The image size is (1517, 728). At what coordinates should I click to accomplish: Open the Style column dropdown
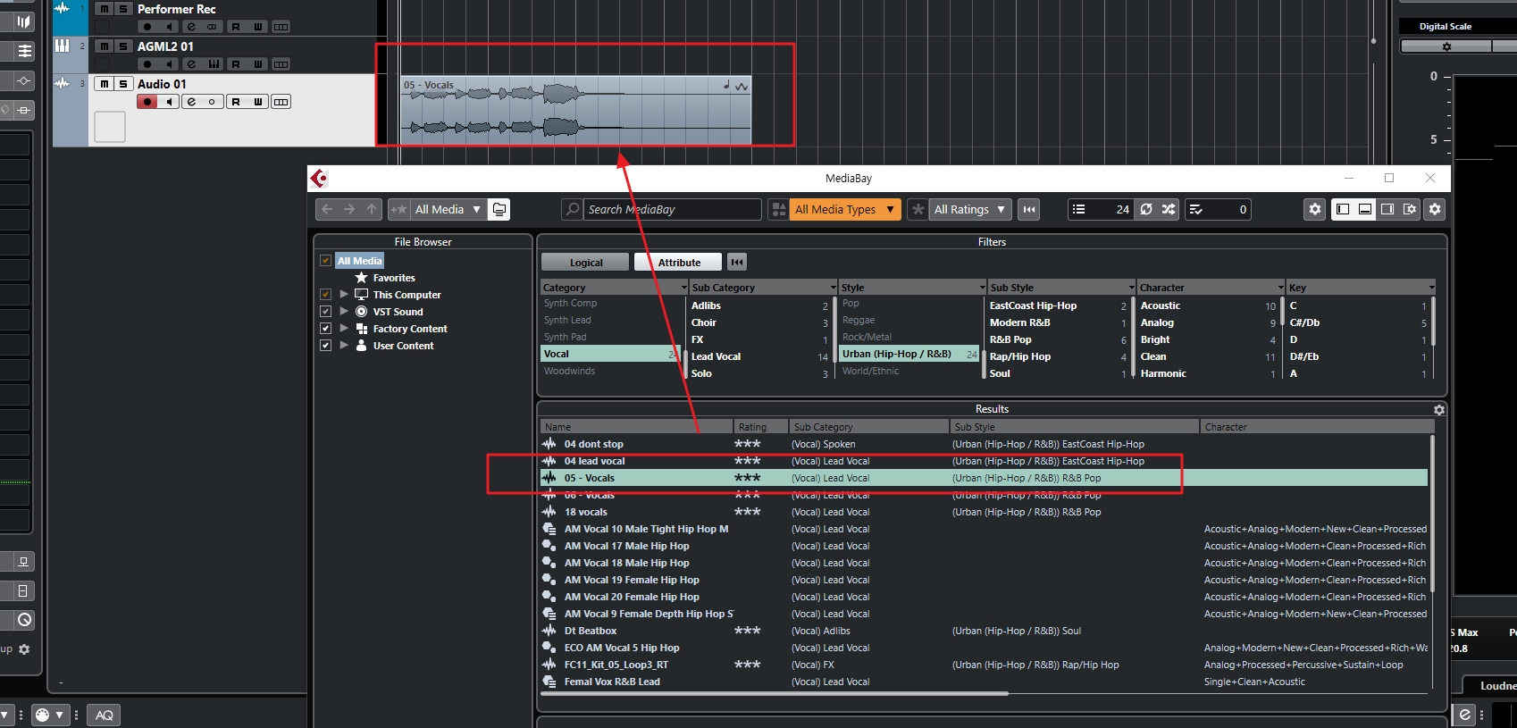983,288
